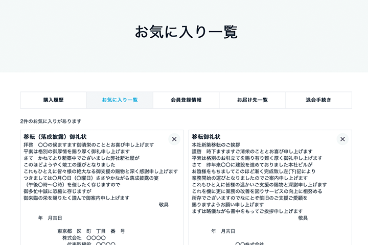Screen dimensions: 368x245
Task: Open the 落成披露 card greeting text starting 拝啓
Action: (88, 145)
